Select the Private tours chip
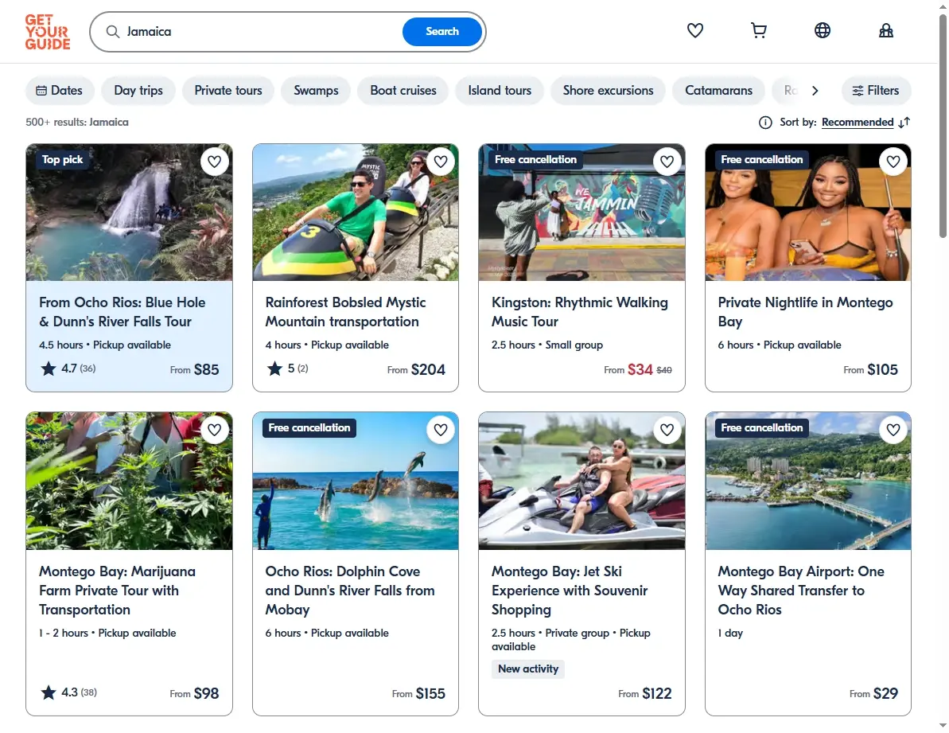949x733 pixels. pos(228,90)
